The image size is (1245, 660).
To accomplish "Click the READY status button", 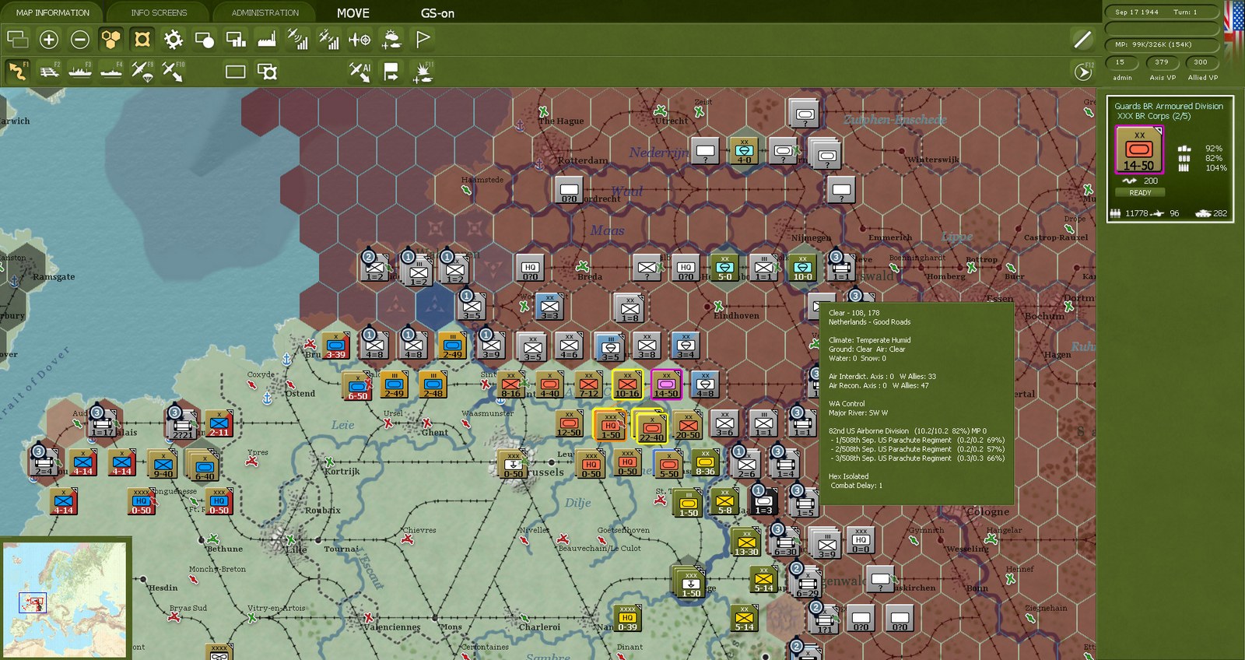I will (x=1140, y=192).
